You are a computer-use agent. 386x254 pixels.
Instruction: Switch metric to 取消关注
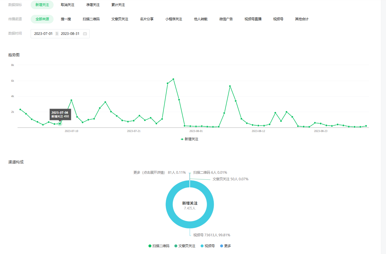(68, 5)
